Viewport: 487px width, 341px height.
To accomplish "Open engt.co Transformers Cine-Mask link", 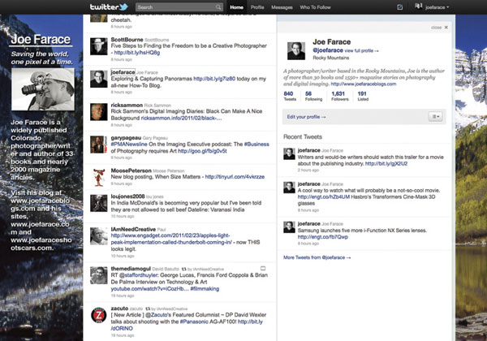I will 324,197.
